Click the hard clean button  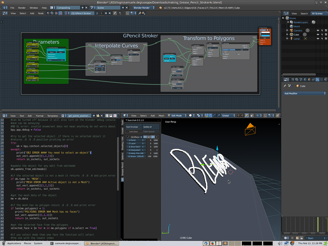[x=134, y=132]
